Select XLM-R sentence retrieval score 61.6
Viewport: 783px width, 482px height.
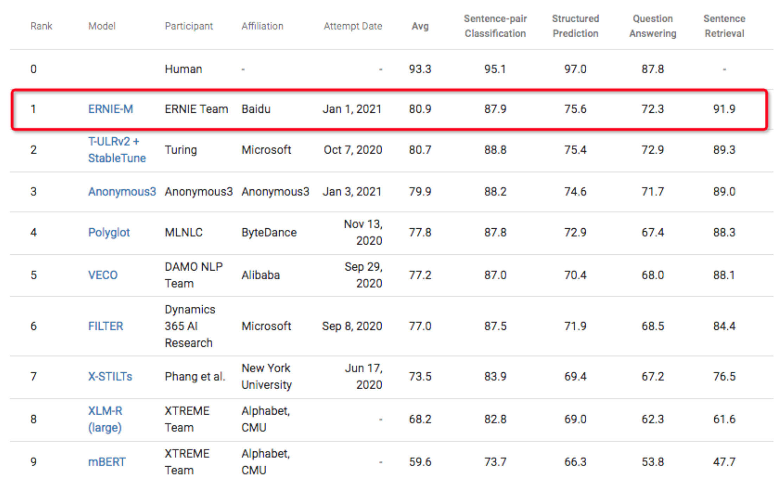(724, 419)
